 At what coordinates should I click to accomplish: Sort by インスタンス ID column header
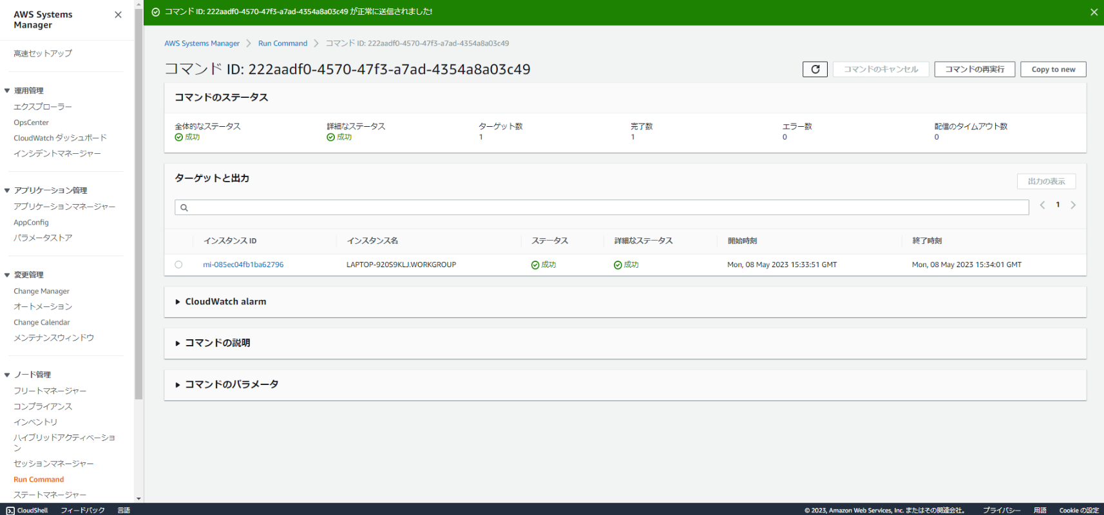pyautogui.click(x=230, y=241)
